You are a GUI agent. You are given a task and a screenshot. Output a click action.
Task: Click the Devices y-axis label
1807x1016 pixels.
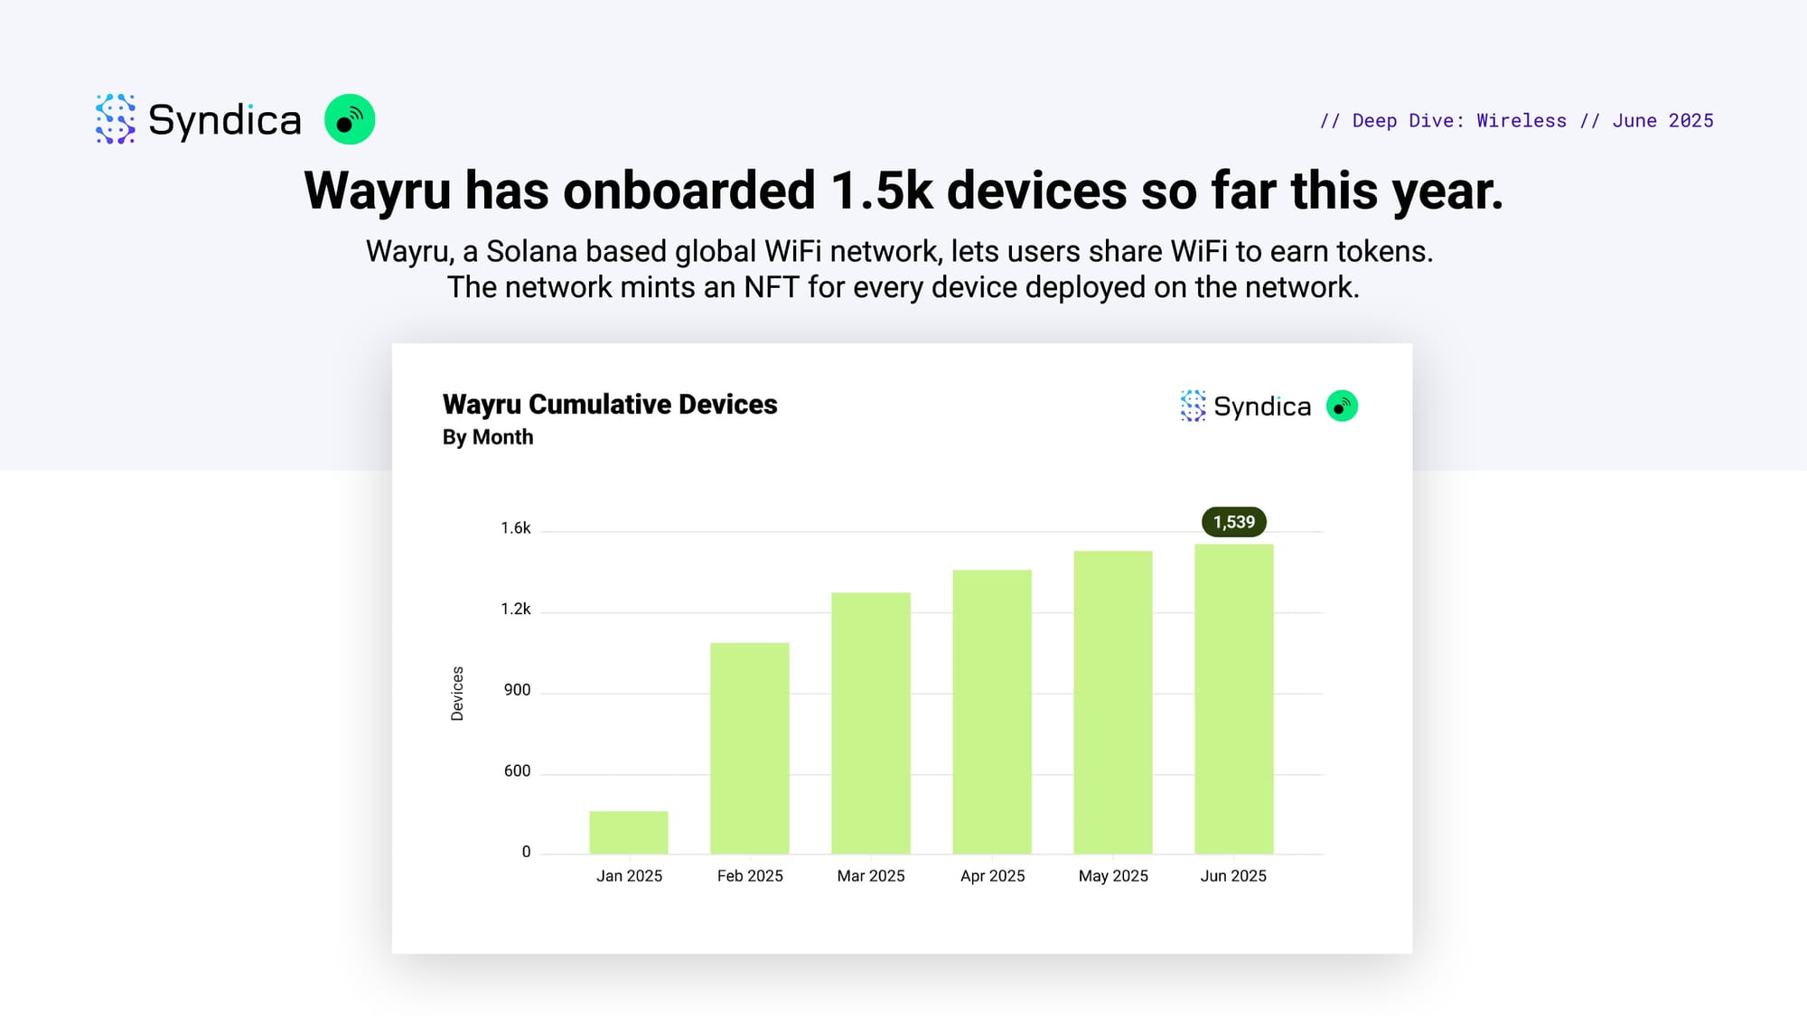click(x=457, y=693)
